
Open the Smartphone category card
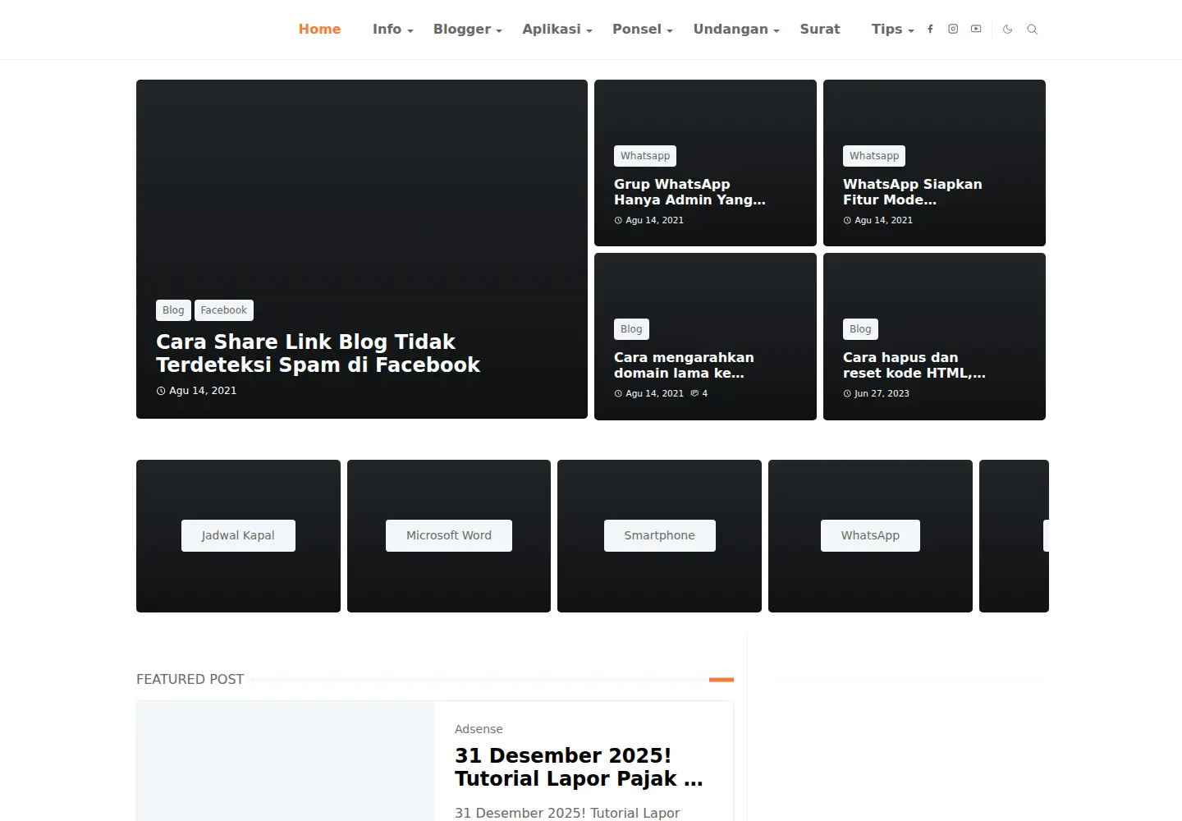pos(660,535)
